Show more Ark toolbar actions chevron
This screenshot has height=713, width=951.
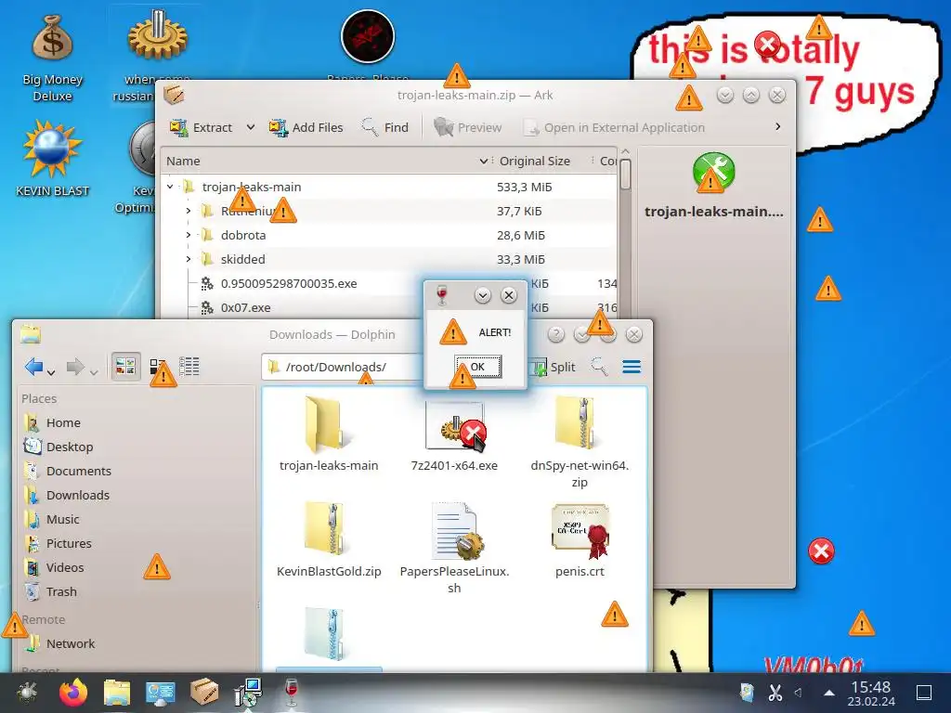[777, 126]
